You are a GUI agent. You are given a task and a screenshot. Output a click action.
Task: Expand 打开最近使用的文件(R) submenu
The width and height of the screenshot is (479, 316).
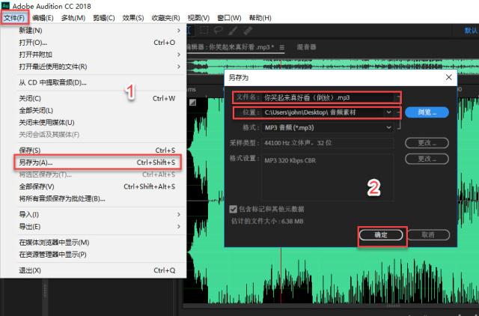[x=179, y=67]
